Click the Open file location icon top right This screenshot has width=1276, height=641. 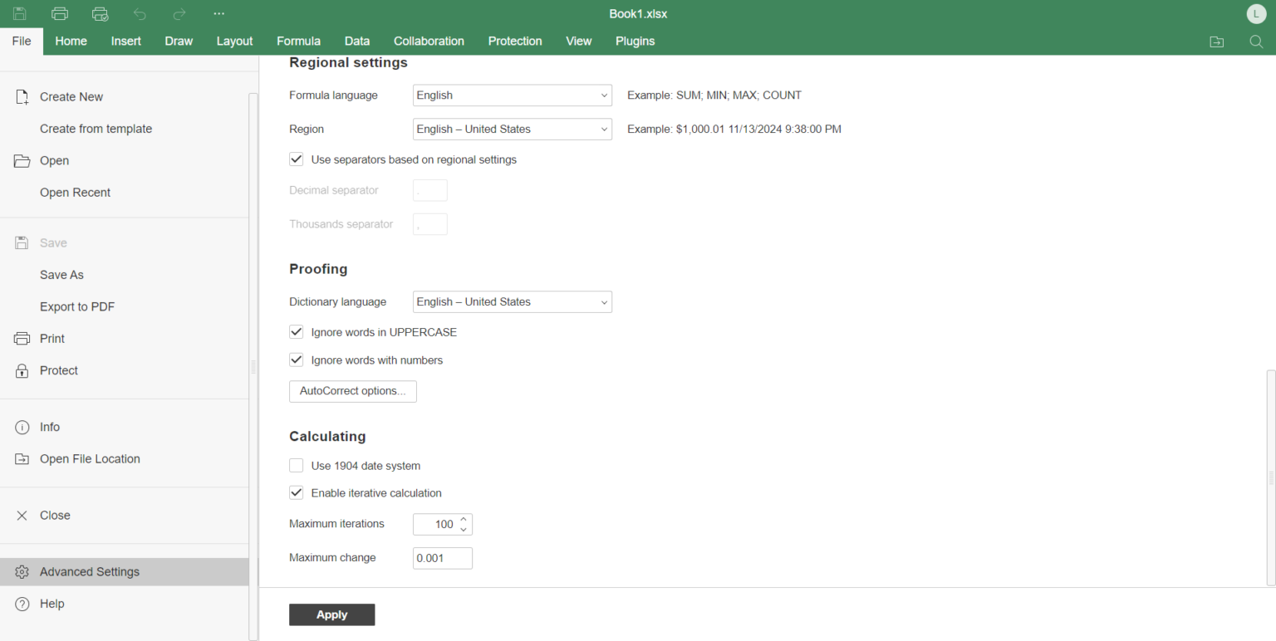pyautogui.click(x=1216, y=42)
